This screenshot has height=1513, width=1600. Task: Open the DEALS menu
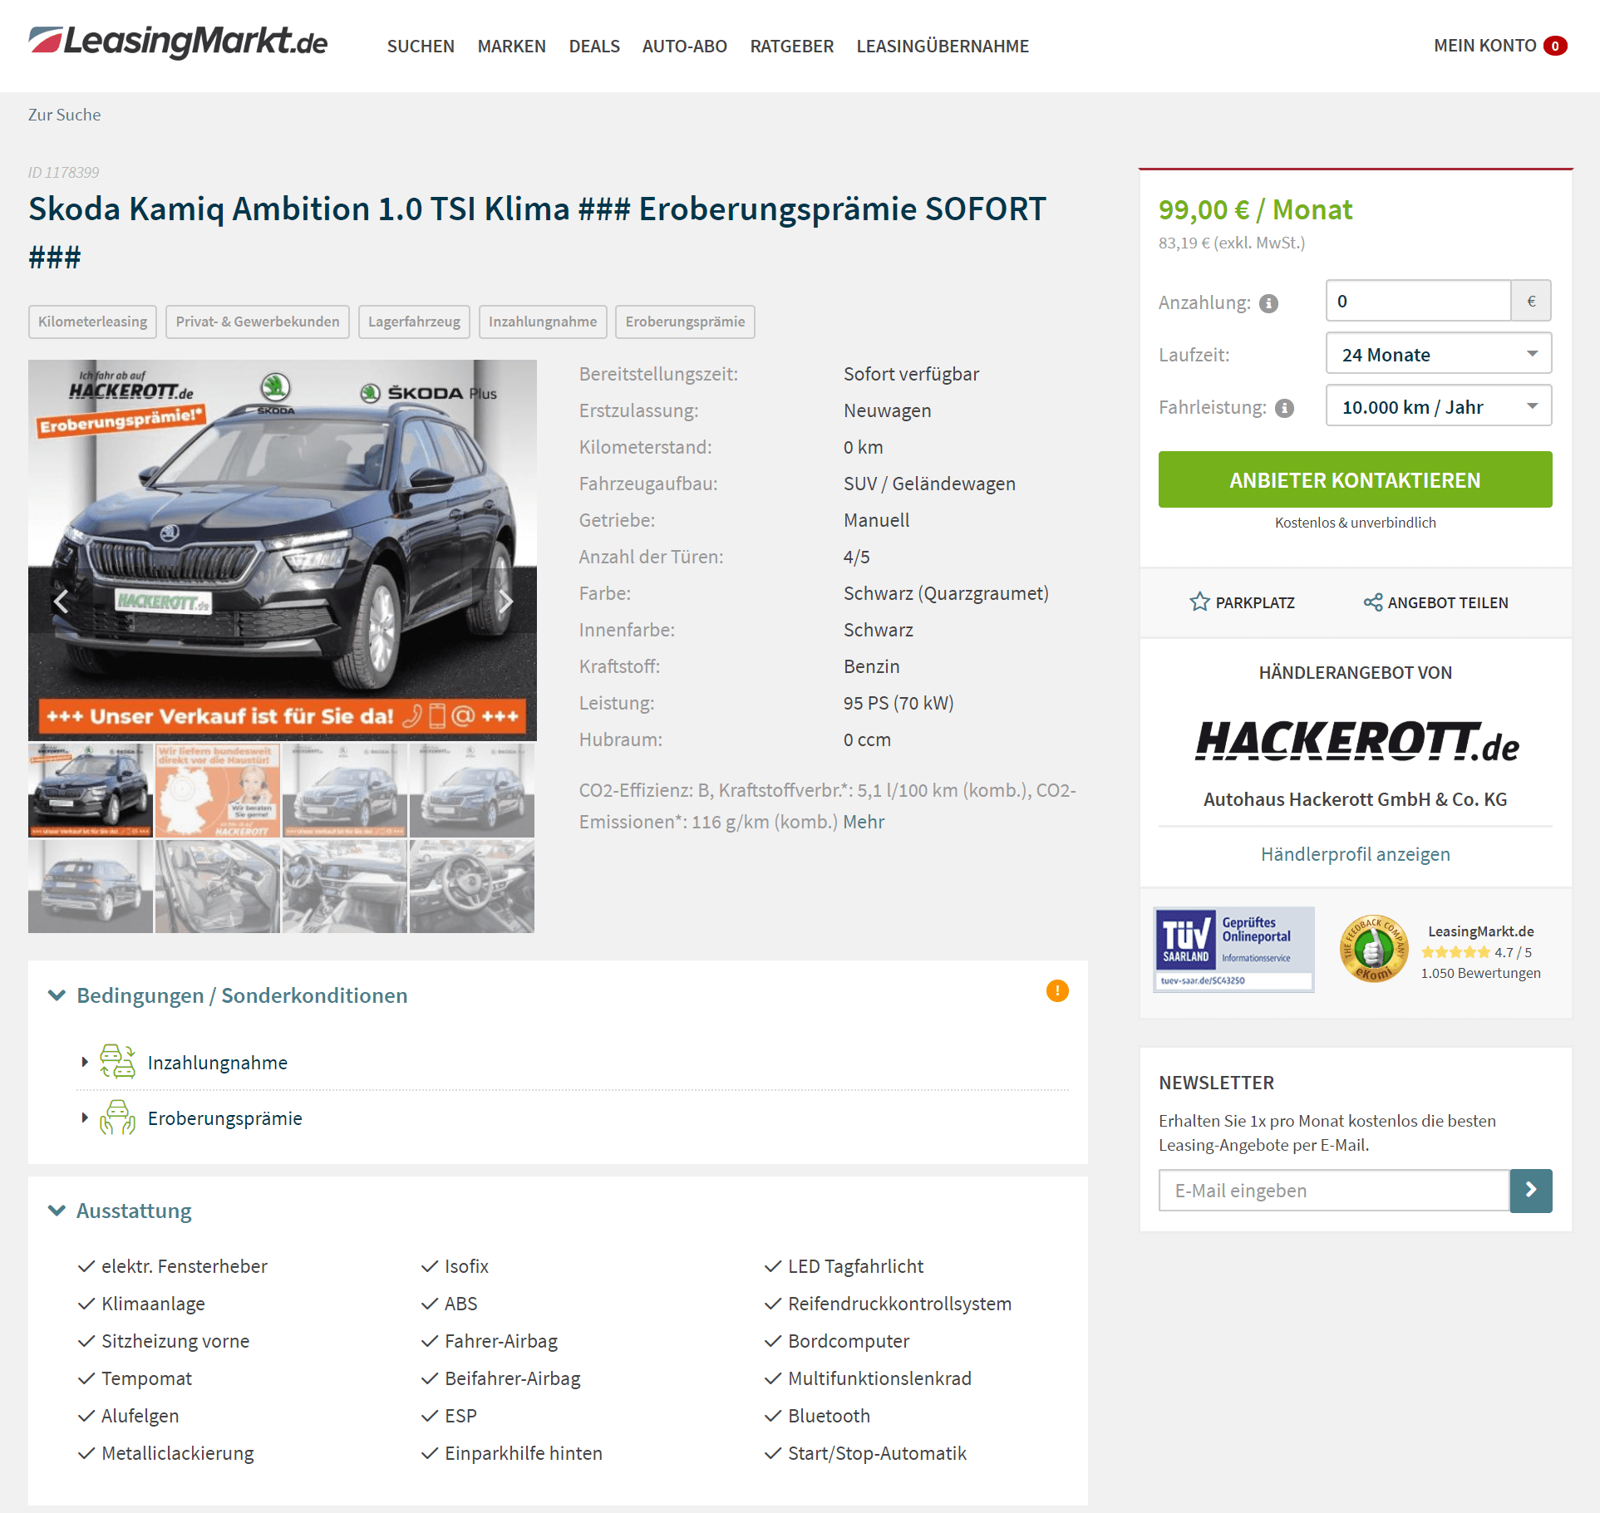pyautogui.click(x=594, y=46)
